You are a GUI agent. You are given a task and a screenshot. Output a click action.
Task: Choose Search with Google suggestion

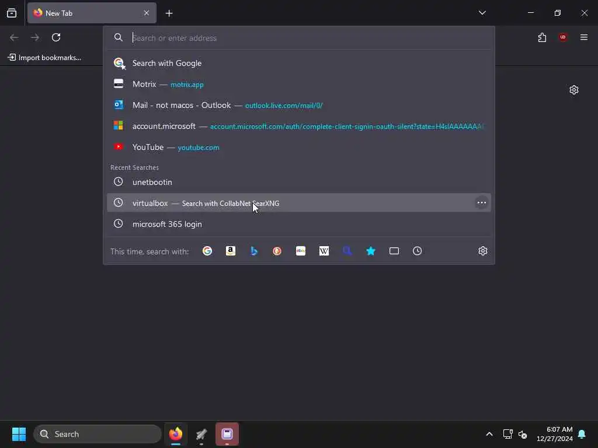point(299,63)
